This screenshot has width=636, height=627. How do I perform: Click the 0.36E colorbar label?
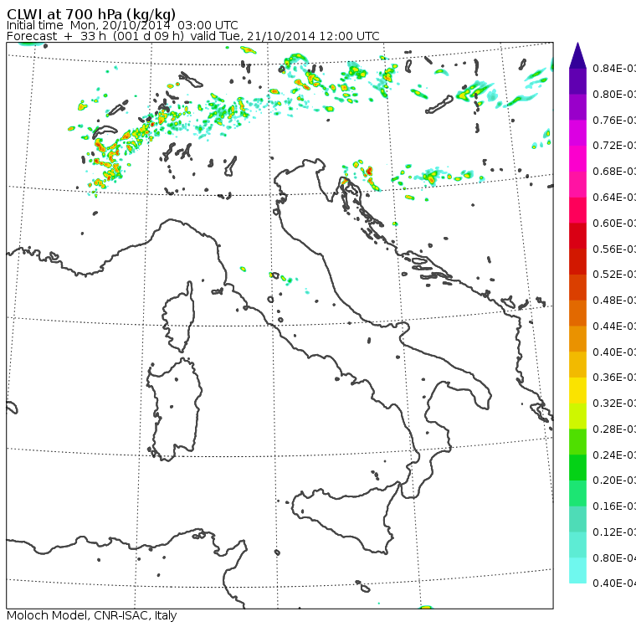tap(614, 378)
